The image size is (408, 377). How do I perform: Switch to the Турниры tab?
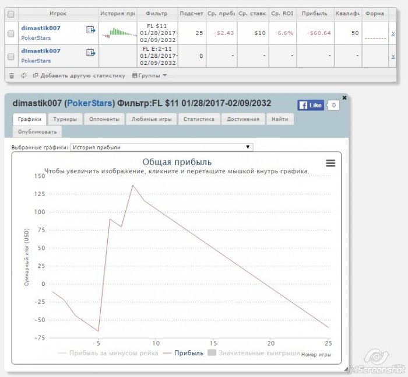pos(65,119)
